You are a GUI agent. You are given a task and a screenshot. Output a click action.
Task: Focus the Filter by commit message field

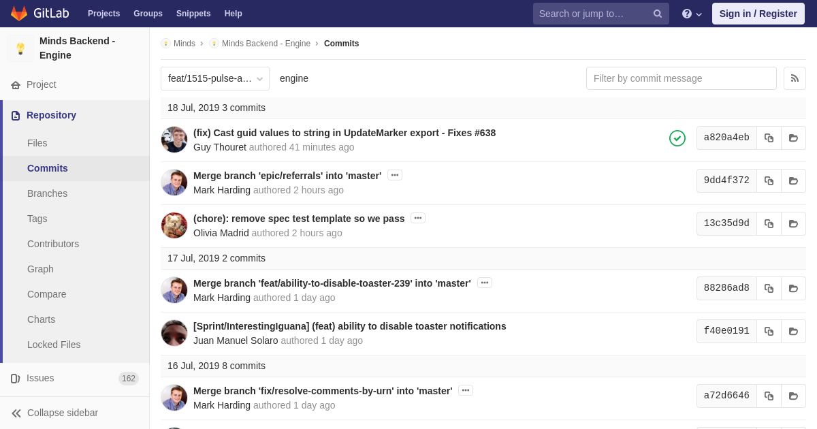coord(682,78)
